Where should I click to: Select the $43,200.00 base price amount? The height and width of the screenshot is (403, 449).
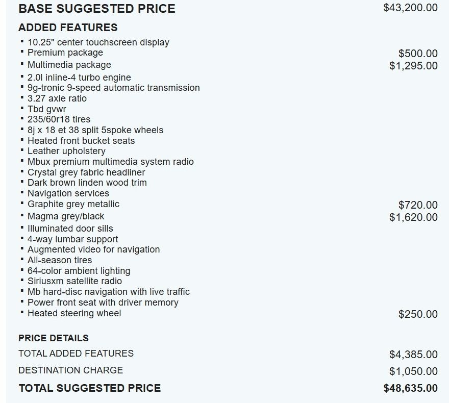pos(410,8)
